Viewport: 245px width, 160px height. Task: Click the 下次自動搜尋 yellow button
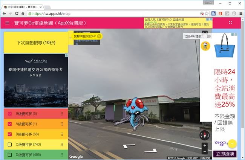(x=36, y=43)
